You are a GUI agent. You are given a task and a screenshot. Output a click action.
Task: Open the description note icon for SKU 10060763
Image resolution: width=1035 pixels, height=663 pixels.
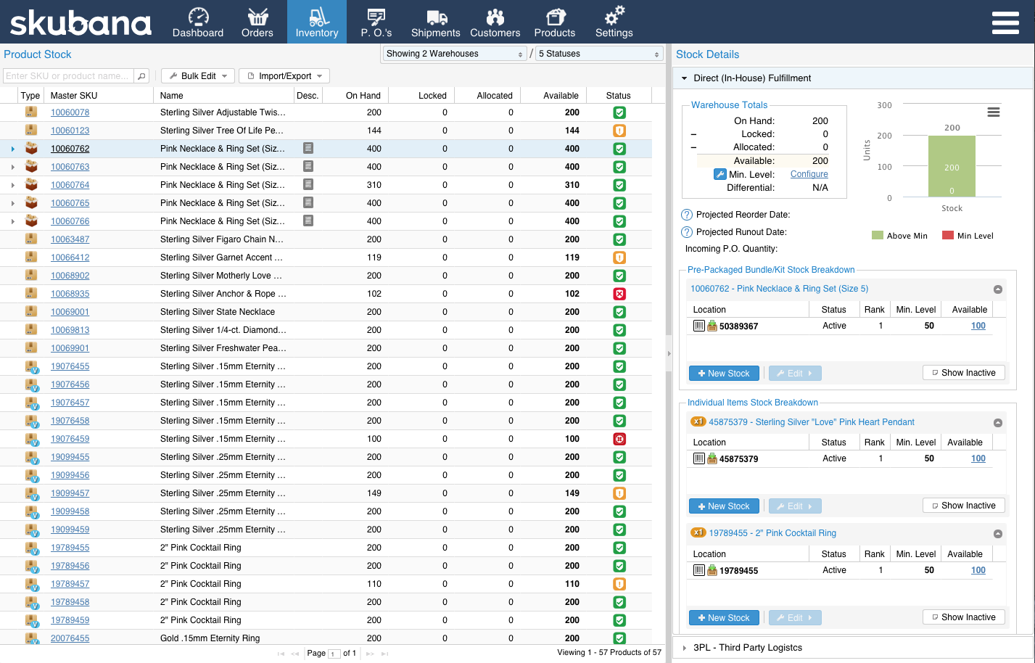pyautogui.click(x=308, y=166)
